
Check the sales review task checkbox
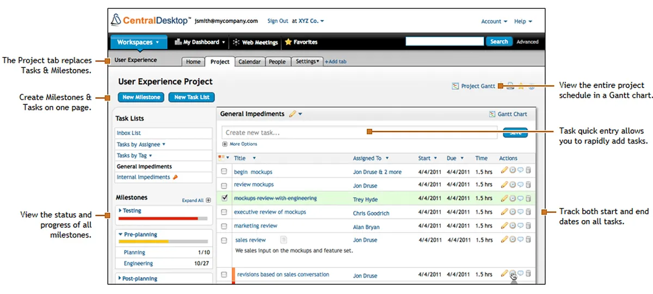[224, 240]
